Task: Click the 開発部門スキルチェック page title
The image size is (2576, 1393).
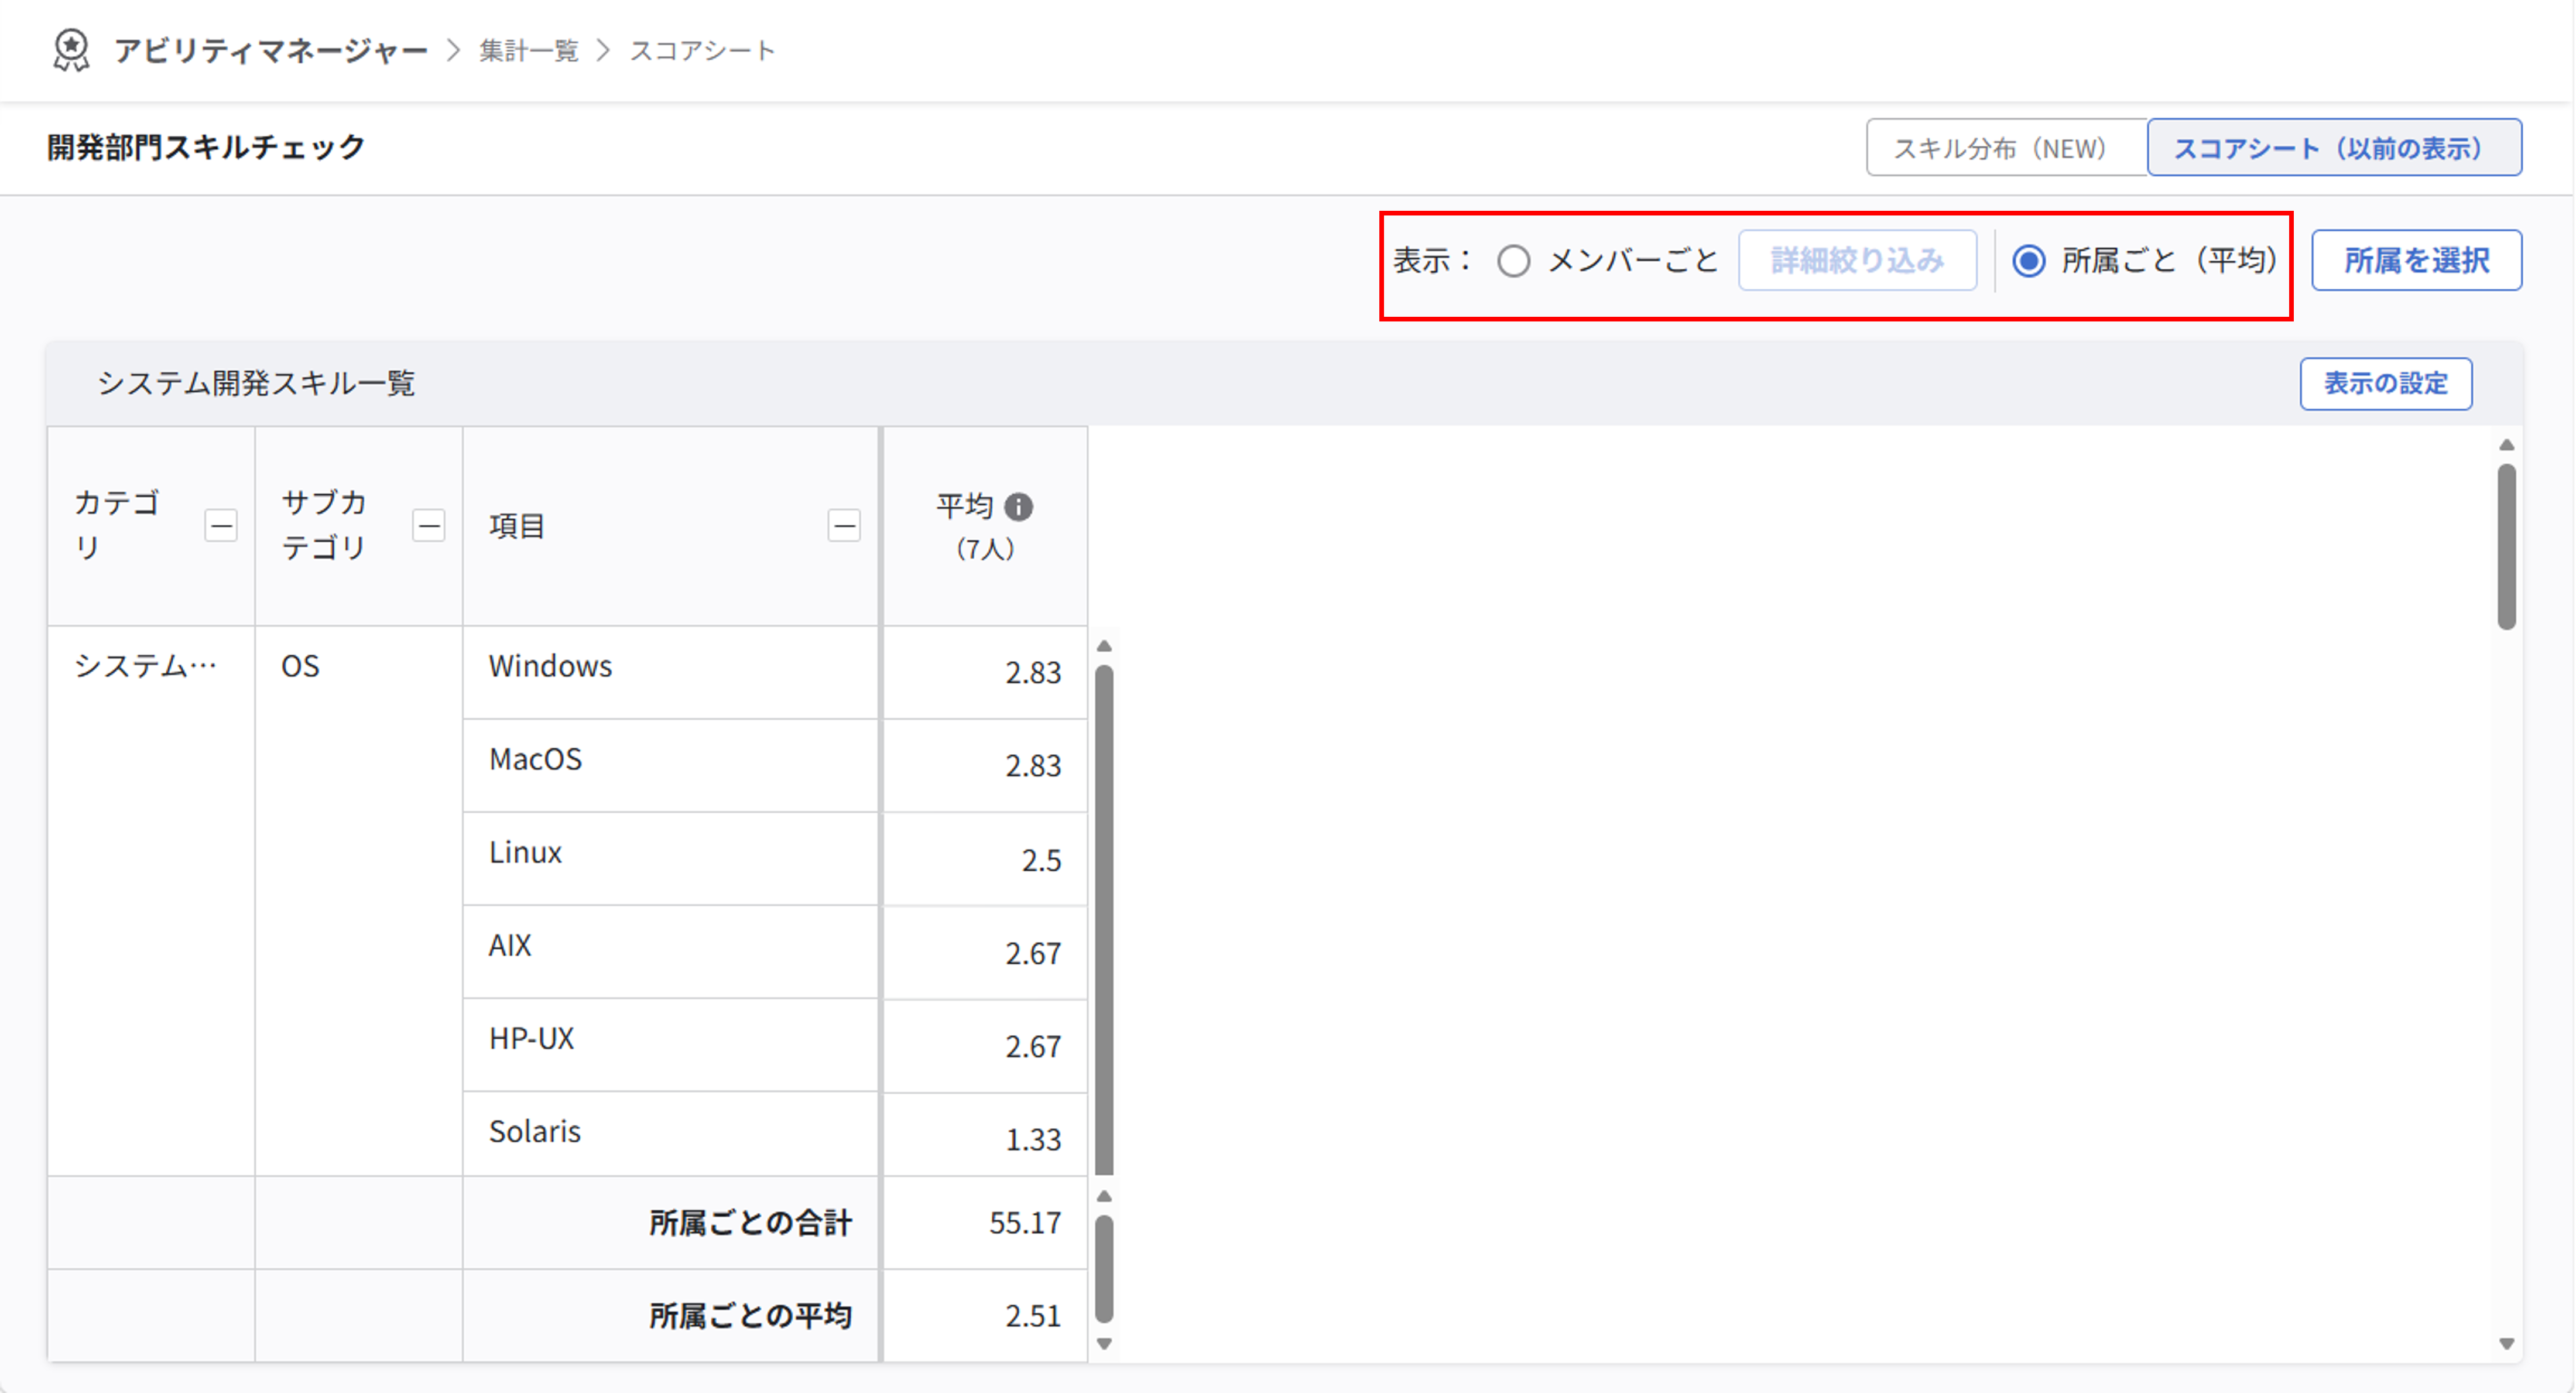Action: point(206,147)
